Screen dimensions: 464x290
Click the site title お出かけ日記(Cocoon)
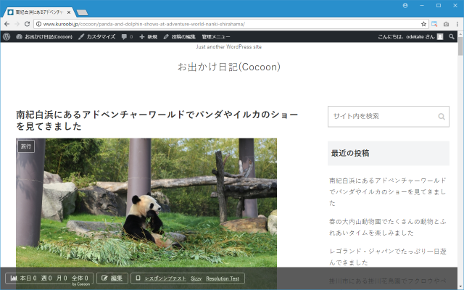pos(229,67)
